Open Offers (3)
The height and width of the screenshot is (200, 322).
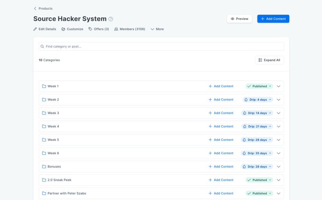pyautogui.click(x=99, y=29)
